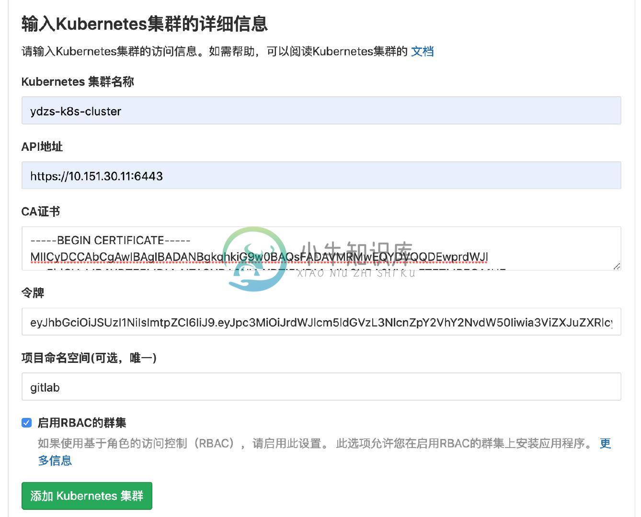Click the Kubernetes 集群名称 label
The width and height of the screenshot is (641, 517).
tap(78, 82)
